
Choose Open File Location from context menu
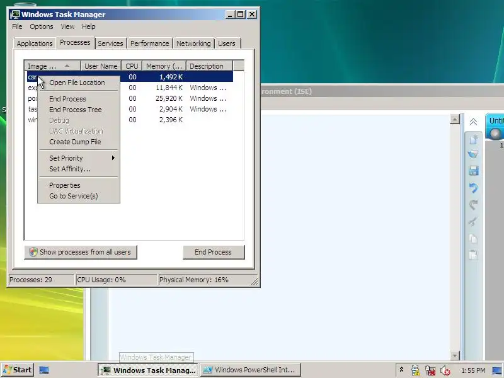(77, 83)
